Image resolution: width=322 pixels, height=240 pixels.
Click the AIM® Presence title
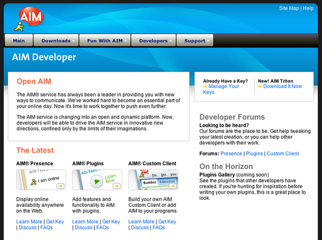coord(34,163)
